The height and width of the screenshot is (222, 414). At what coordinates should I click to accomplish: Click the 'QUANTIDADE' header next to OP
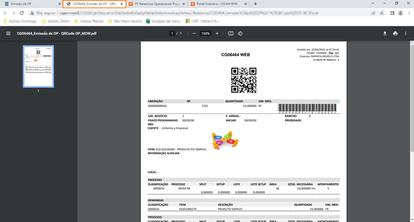(234, 101)
